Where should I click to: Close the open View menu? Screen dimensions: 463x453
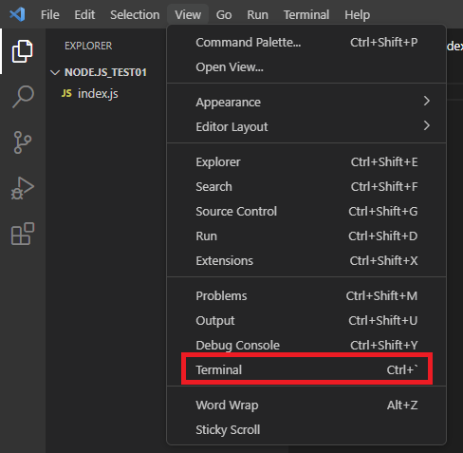188,15
